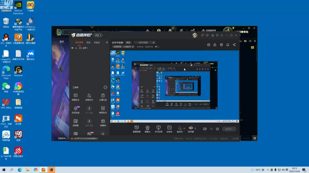
Task: Open the gift box icon with red dot
Action: (209, 45)
